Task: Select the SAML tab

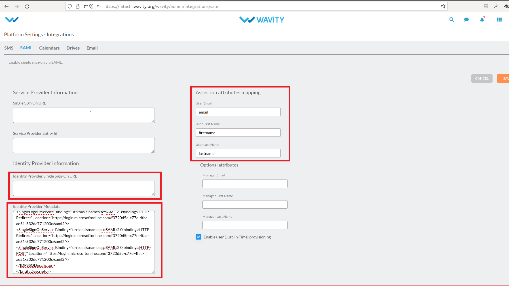Action: (26, 48)
